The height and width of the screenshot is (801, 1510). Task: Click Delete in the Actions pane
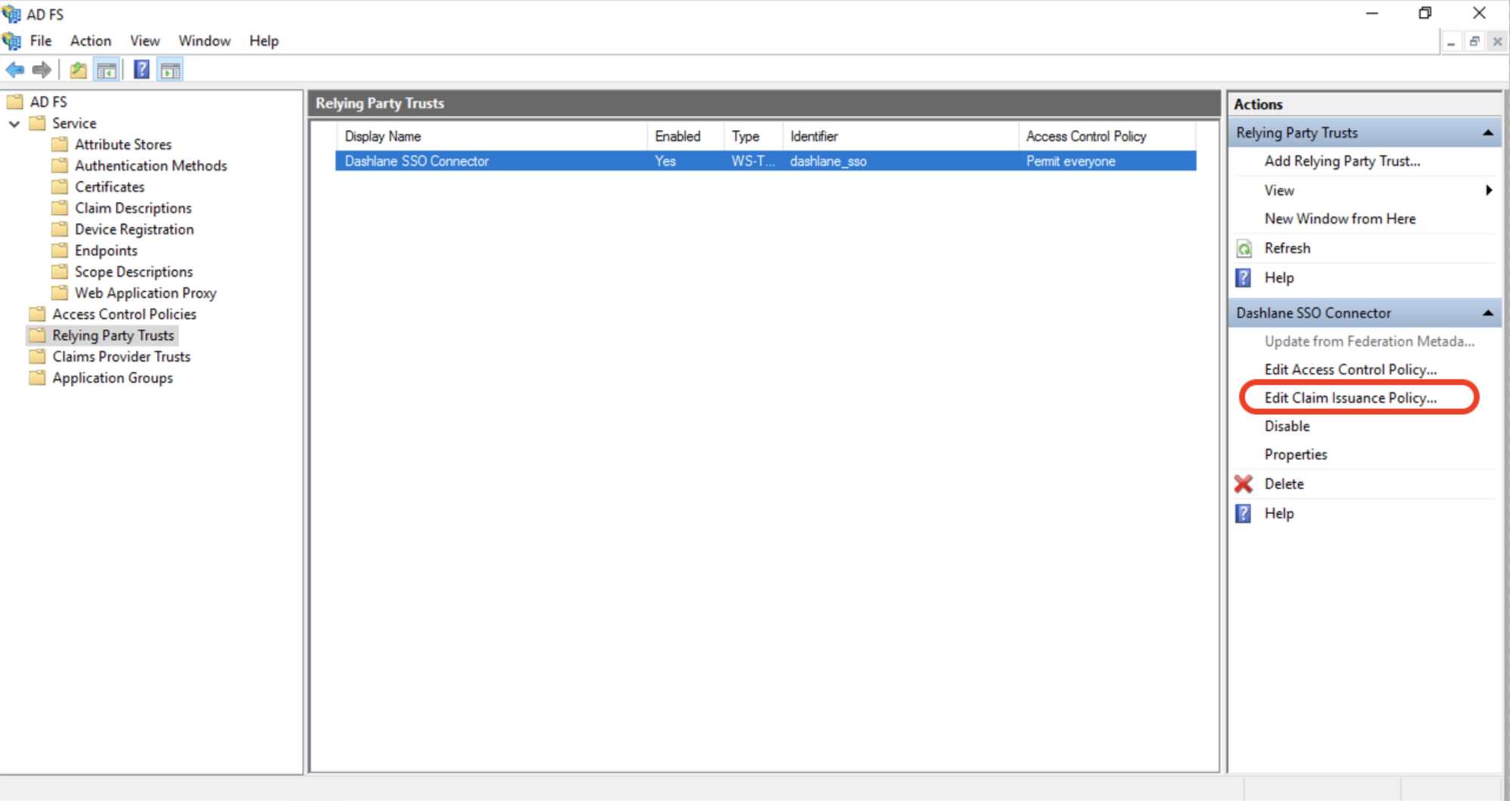[1284, 484]
